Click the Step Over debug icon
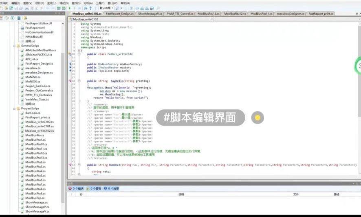Viewport: 361px width, 217px height. pyautogui.click(x=86, y=8)
